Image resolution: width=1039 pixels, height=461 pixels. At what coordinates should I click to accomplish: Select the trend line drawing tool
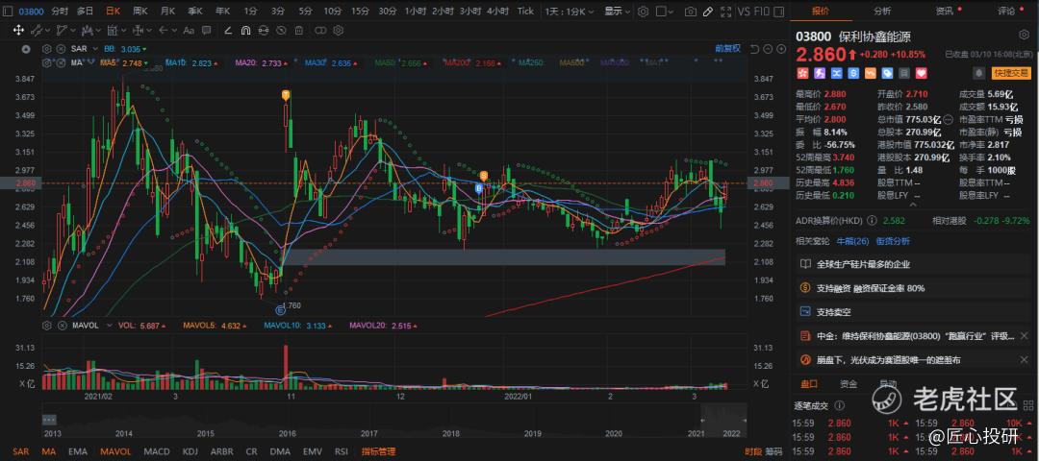click(37, 30)
